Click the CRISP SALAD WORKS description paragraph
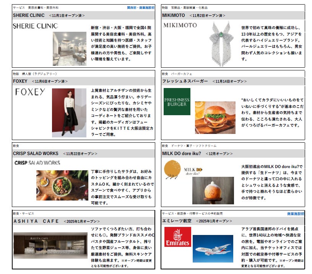Image resolution: width=312 pixels, height=274 pixels. click(x=122, y=187)
